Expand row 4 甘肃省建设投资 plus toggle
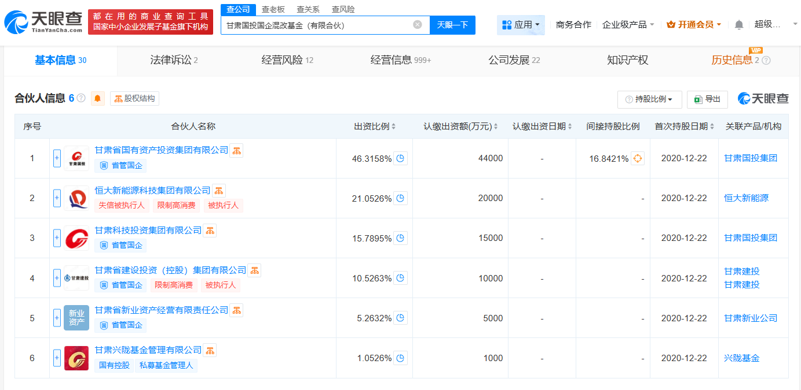 pyautogui.click(x=57, y=278)
